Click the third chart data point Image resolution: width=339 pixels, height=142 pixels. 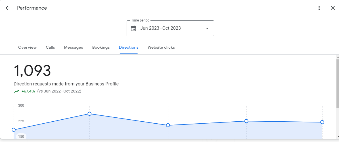point(168,125)
